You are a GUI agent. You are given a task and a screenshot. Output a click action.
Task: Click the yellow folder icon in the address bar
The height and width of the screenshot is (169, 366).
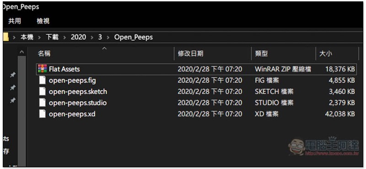(6, 37)
